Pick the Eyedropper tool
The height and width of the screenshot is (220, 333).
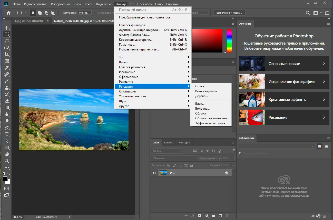tap(7, 68)
